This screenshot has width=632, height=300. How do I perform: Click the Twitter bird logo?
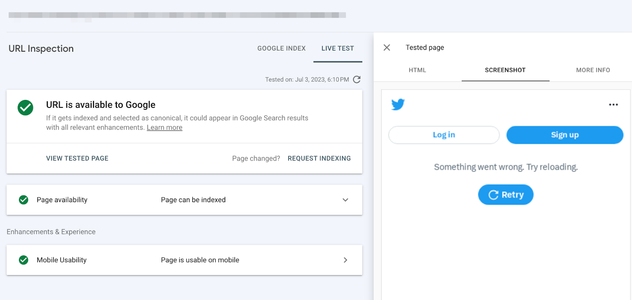click(398, 104)
